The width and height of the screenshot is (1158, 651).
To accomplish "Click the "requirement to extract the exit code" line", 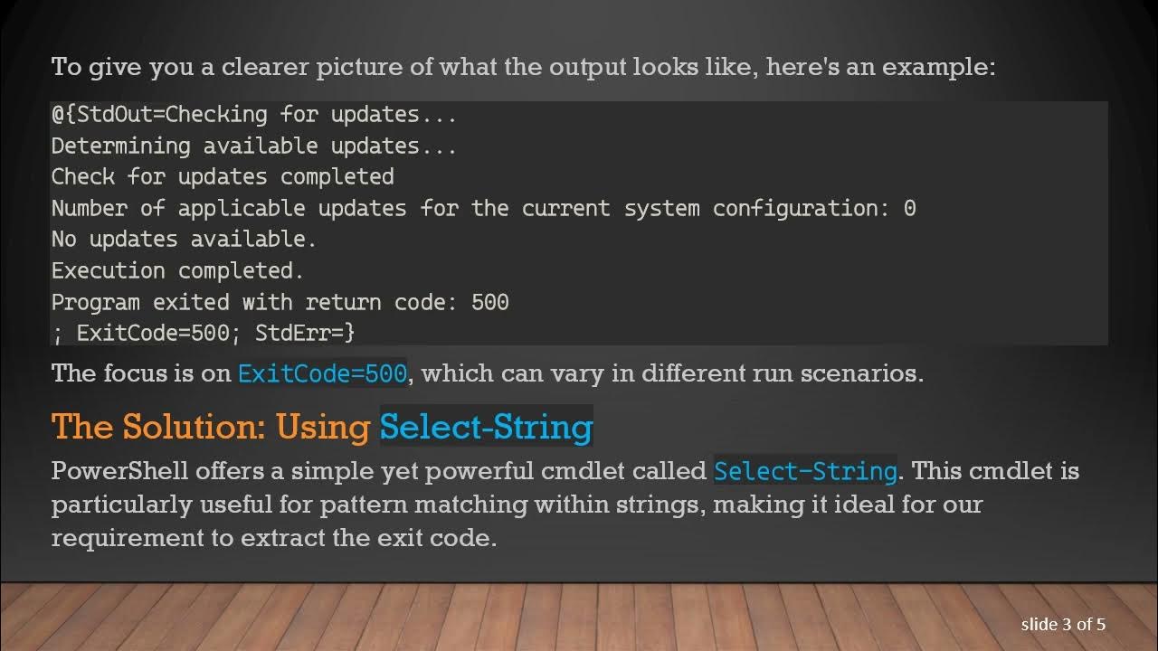I will pyautogui.click(x=273, y=538).
